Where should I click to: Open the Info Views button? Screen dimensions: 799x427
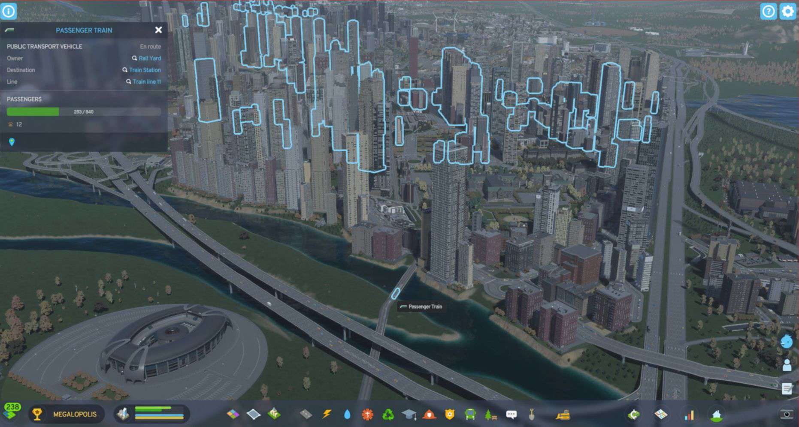pos(9,11)
